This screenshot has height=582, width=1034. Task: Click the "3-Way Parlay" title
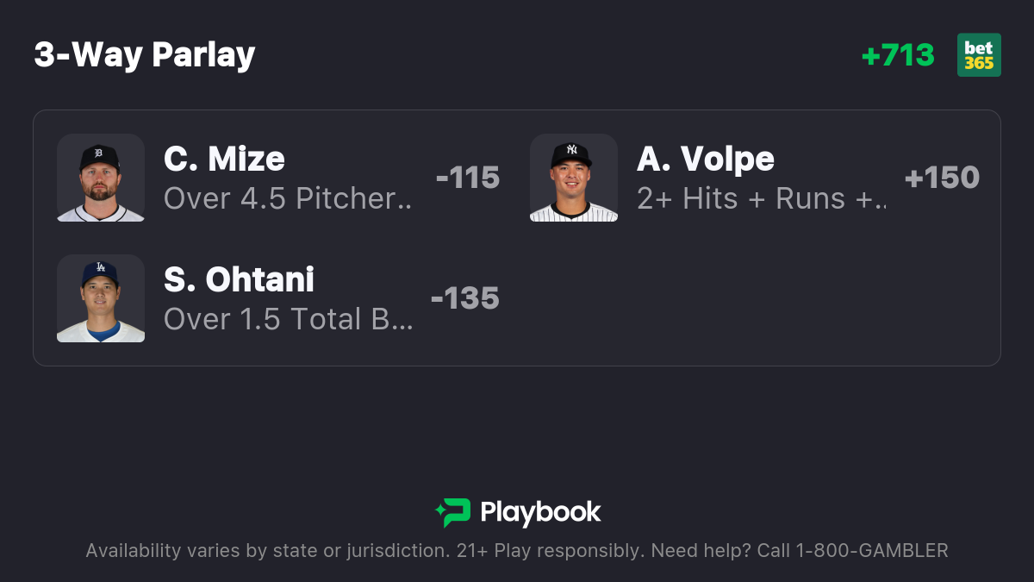145,55
